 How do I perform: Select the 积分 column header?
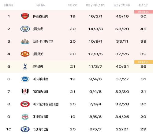point(143,5)
